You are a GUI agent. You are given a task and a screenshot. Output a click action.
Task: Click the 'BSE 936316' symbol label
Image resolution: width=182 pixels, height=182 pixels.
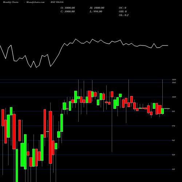(57, 2)
